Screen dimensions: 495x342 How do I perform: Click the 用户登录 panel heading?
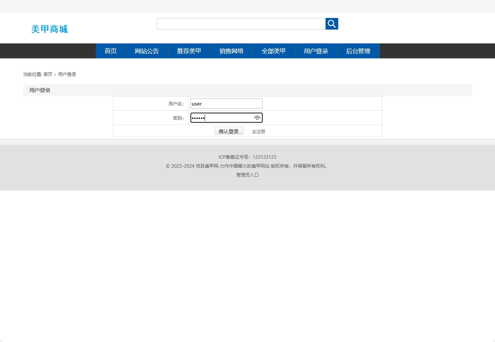40,90
